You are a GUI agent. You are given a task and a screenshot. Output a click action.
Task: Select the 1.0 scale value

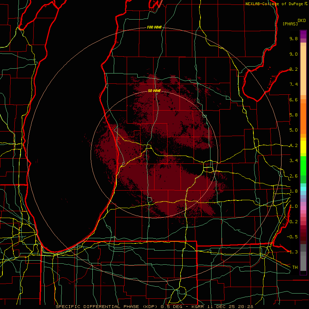coord(294,206)
